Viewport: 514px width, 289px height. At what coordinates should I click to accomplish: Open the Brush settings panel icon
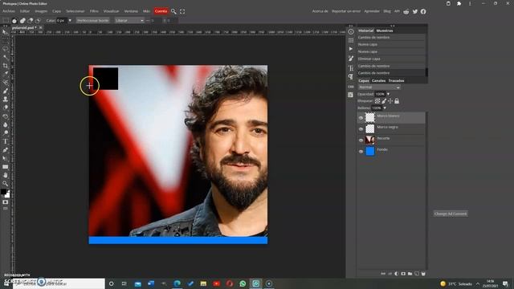pyautogui.click(x=351, y=59)
